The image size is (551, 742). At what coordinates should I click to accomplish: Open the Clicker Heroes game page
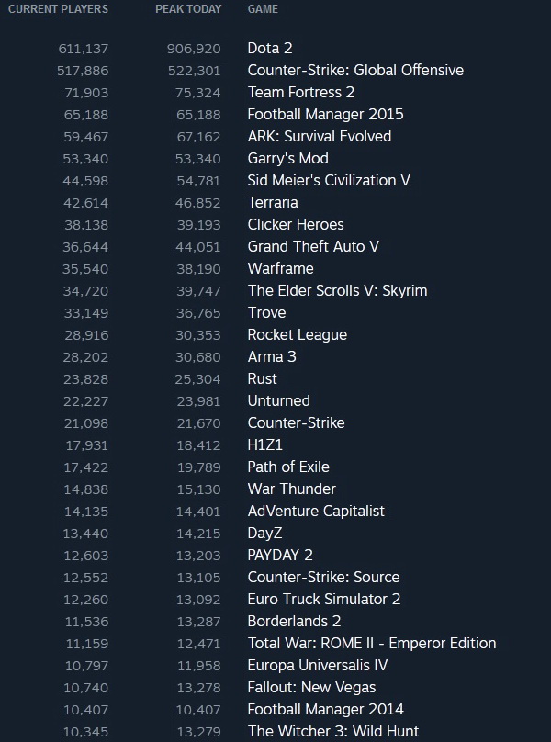(x=296, y=224)
